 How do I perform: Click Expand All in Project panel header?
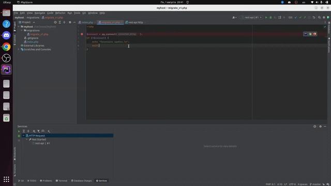click(60, 22)
